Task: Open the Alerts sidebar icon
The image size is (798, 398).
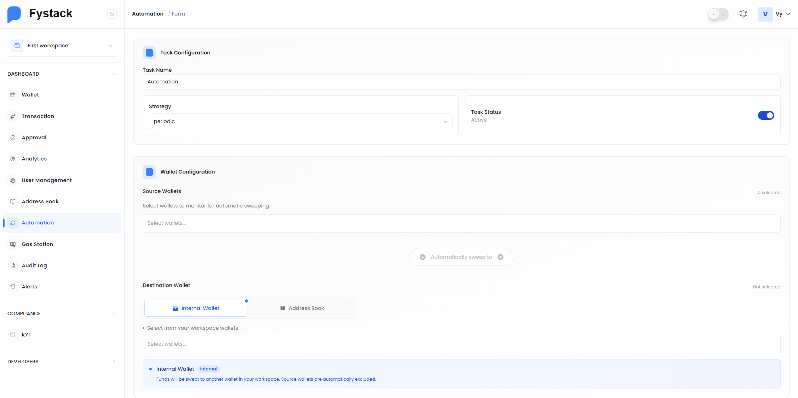Action: [13, 287]
